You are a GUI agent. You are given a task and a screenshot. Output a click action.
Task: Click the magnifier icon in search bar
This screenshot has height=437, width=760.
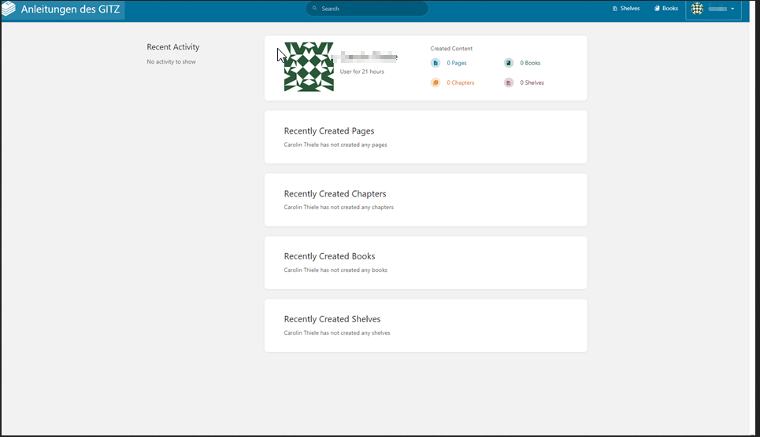[x=315, y=9]
